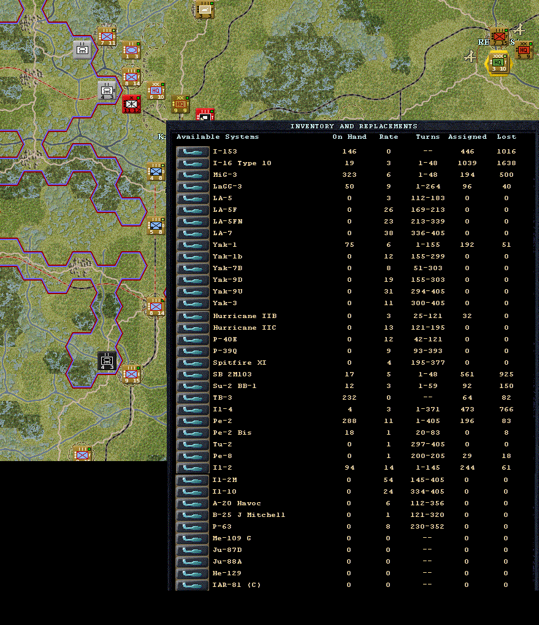
Task: Click the Pe-2 row name
Action: point(223,421)
